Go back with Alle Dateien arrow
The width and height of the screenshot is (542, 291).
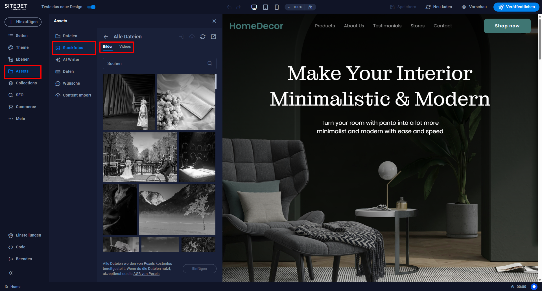[x=106, y=37]
